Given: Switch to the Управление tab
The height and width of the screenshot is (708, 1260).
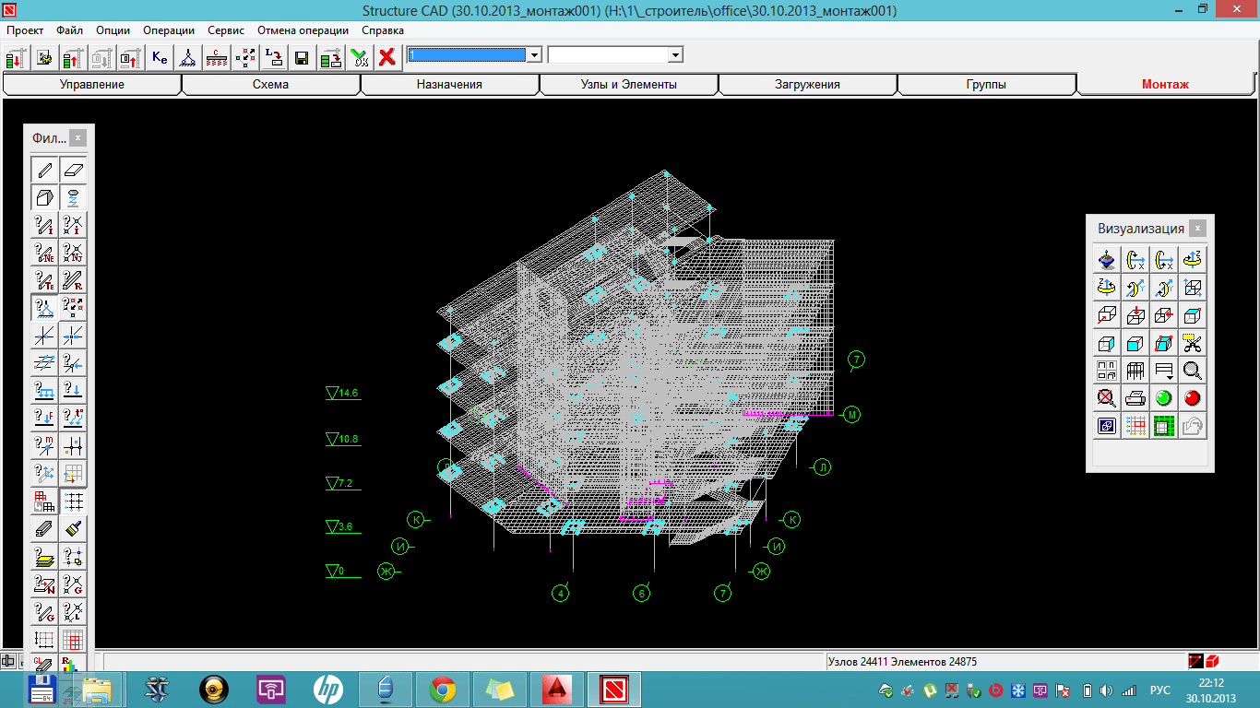Looking at the screenshot, I should 92,85.
